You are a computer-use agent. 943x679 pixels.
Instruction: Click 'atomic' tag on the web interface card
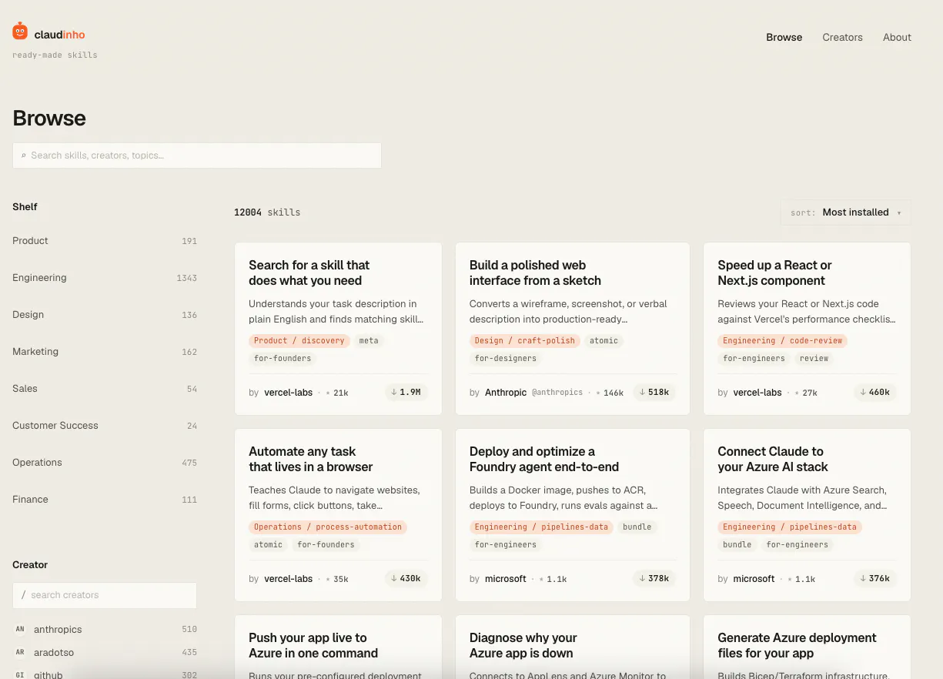pyautogui.click(x=604, y=340)
